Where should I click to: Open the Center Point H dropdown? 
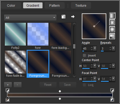pyautogui.click(x=95, y=66)
